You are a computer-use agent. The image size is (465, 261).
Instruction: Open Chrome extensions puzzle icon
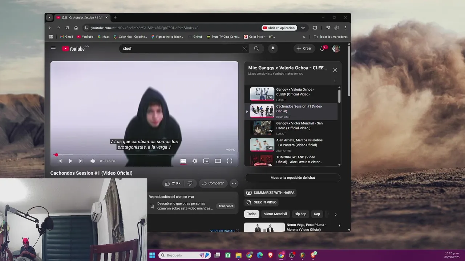coord(315,28)
